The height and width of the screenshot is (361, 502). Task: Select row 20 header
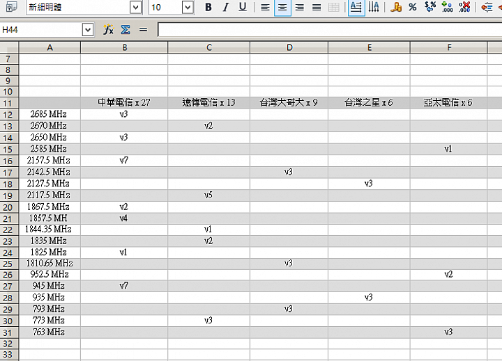point(9,207)
